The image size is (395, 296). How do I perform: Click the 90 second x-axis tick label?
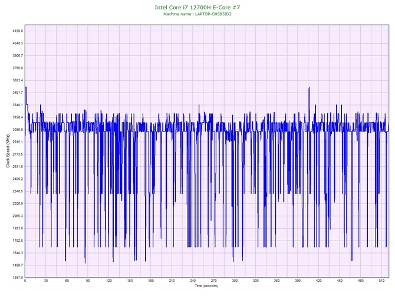tap(88, 281)
